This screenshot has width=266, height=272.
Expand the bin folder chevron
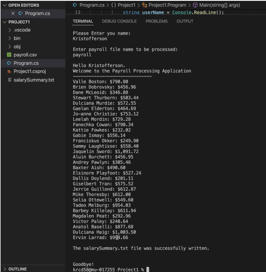click(10, 38)
